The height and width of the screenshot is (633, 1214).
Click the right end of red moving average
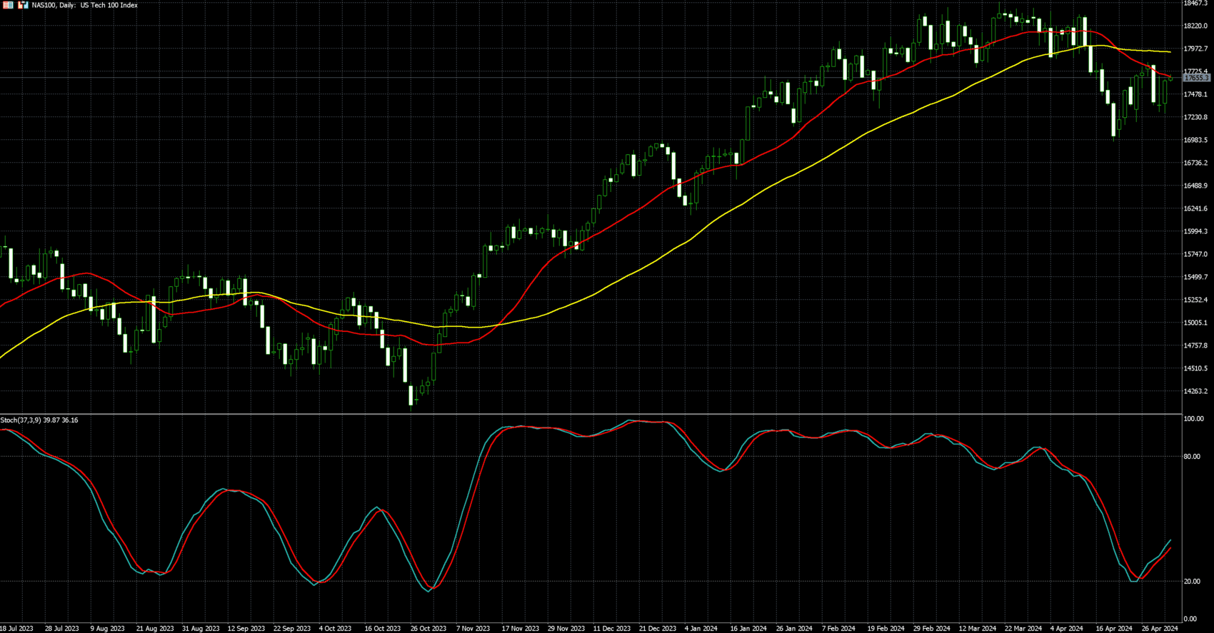pos(1169,76)
